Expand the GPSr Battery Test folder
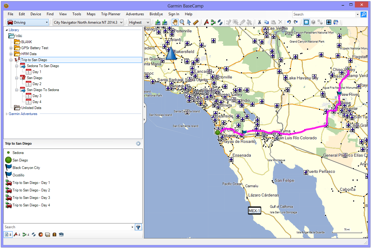Screen dimensions: 371x248 [11, 48]
